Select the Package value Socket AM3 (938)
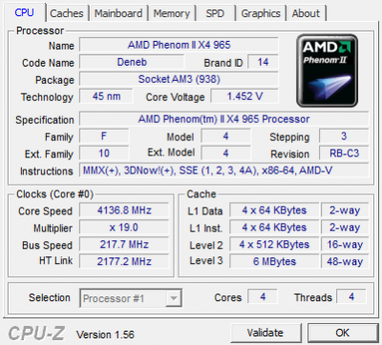Viewport: 382px width, 345px height. 179,79
